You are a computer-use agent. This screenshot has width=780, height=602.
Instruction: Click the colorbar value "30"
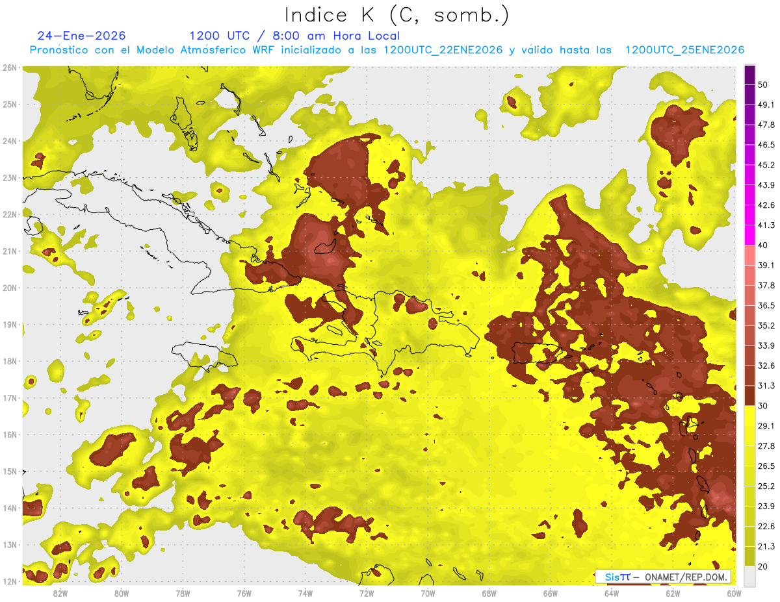point(763,406)
